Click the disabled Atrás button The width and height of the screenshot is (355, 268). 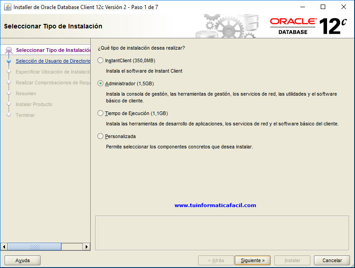click(x=216, y=260)
